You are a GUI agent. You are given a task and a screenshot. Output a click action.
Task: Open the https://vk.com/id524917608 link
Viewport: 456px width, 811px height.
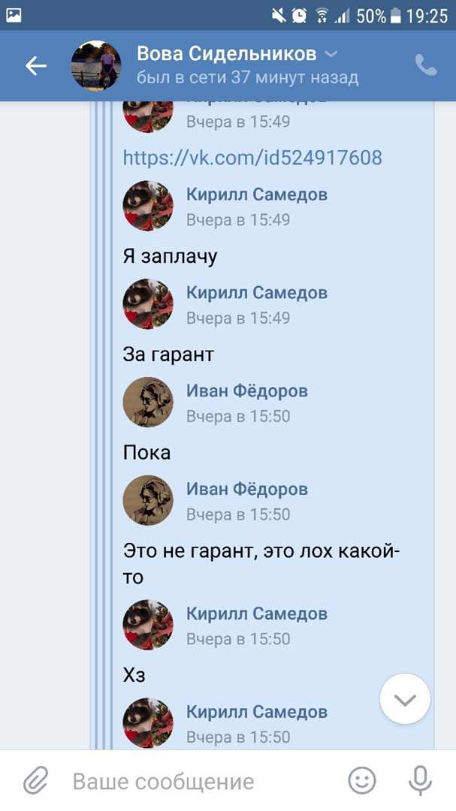coord(252,157)
